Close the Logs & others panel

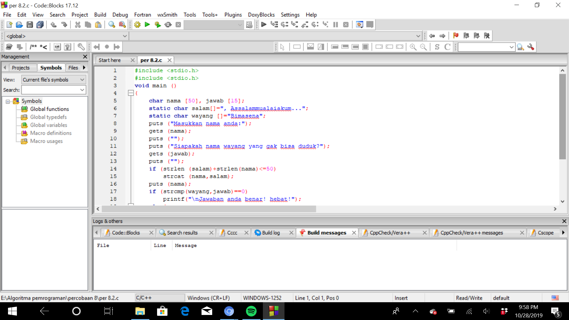(564, 221)
